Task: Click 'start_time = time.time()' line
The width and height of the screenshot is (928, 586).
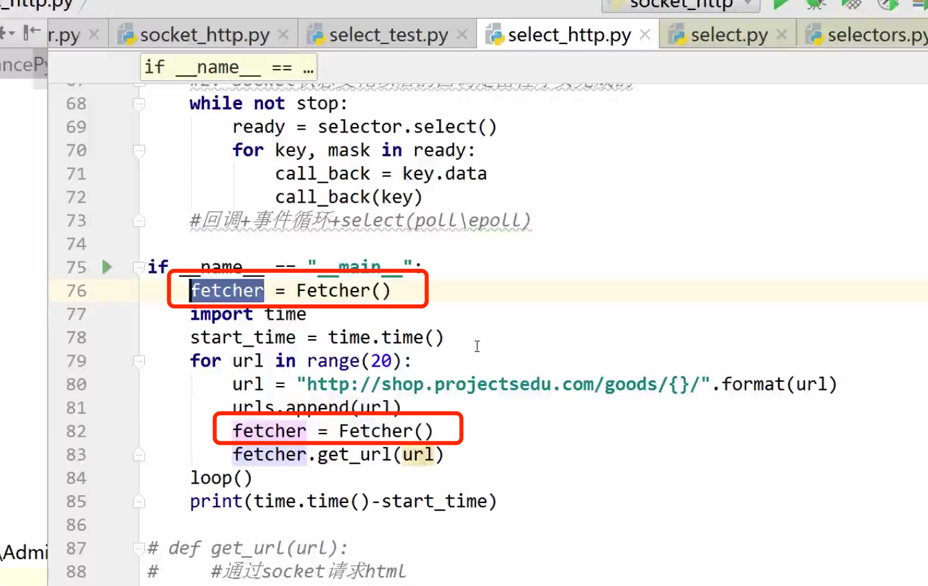Action: [x=317, y=337]
